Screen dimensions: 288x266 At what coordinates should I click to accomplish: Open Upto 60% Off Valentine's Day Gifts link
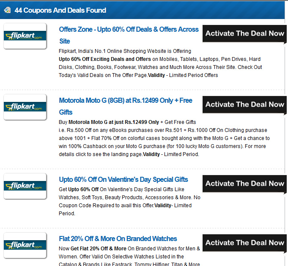click(x=123, y=179)
